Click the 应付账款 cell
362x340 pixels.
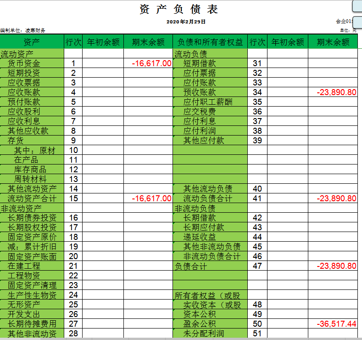(210, 83)
